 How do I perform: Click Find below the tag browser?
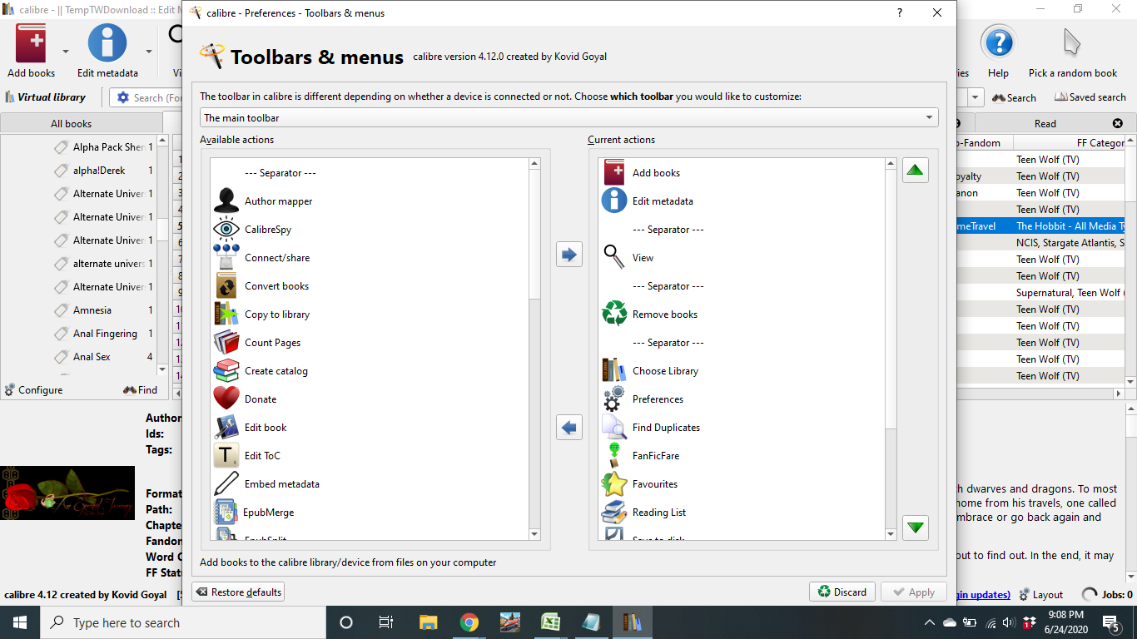140,390
